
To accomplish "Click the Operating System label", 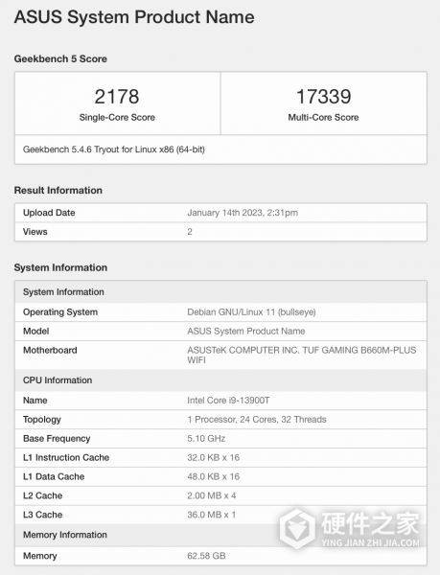I will coord(60,312).
